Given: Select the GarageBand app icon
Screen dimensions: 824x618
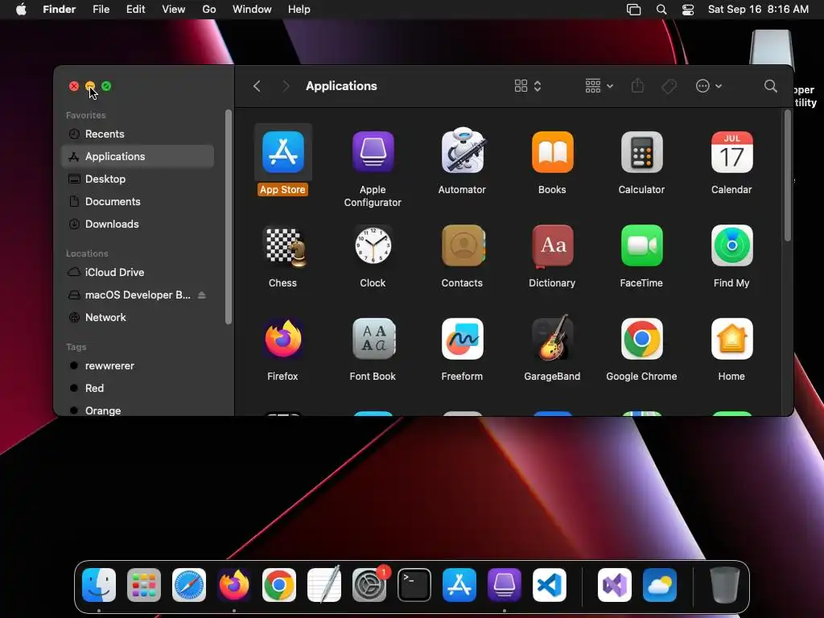Looking at the screenshot, I should pyautogui.click(x=552, y=338).
